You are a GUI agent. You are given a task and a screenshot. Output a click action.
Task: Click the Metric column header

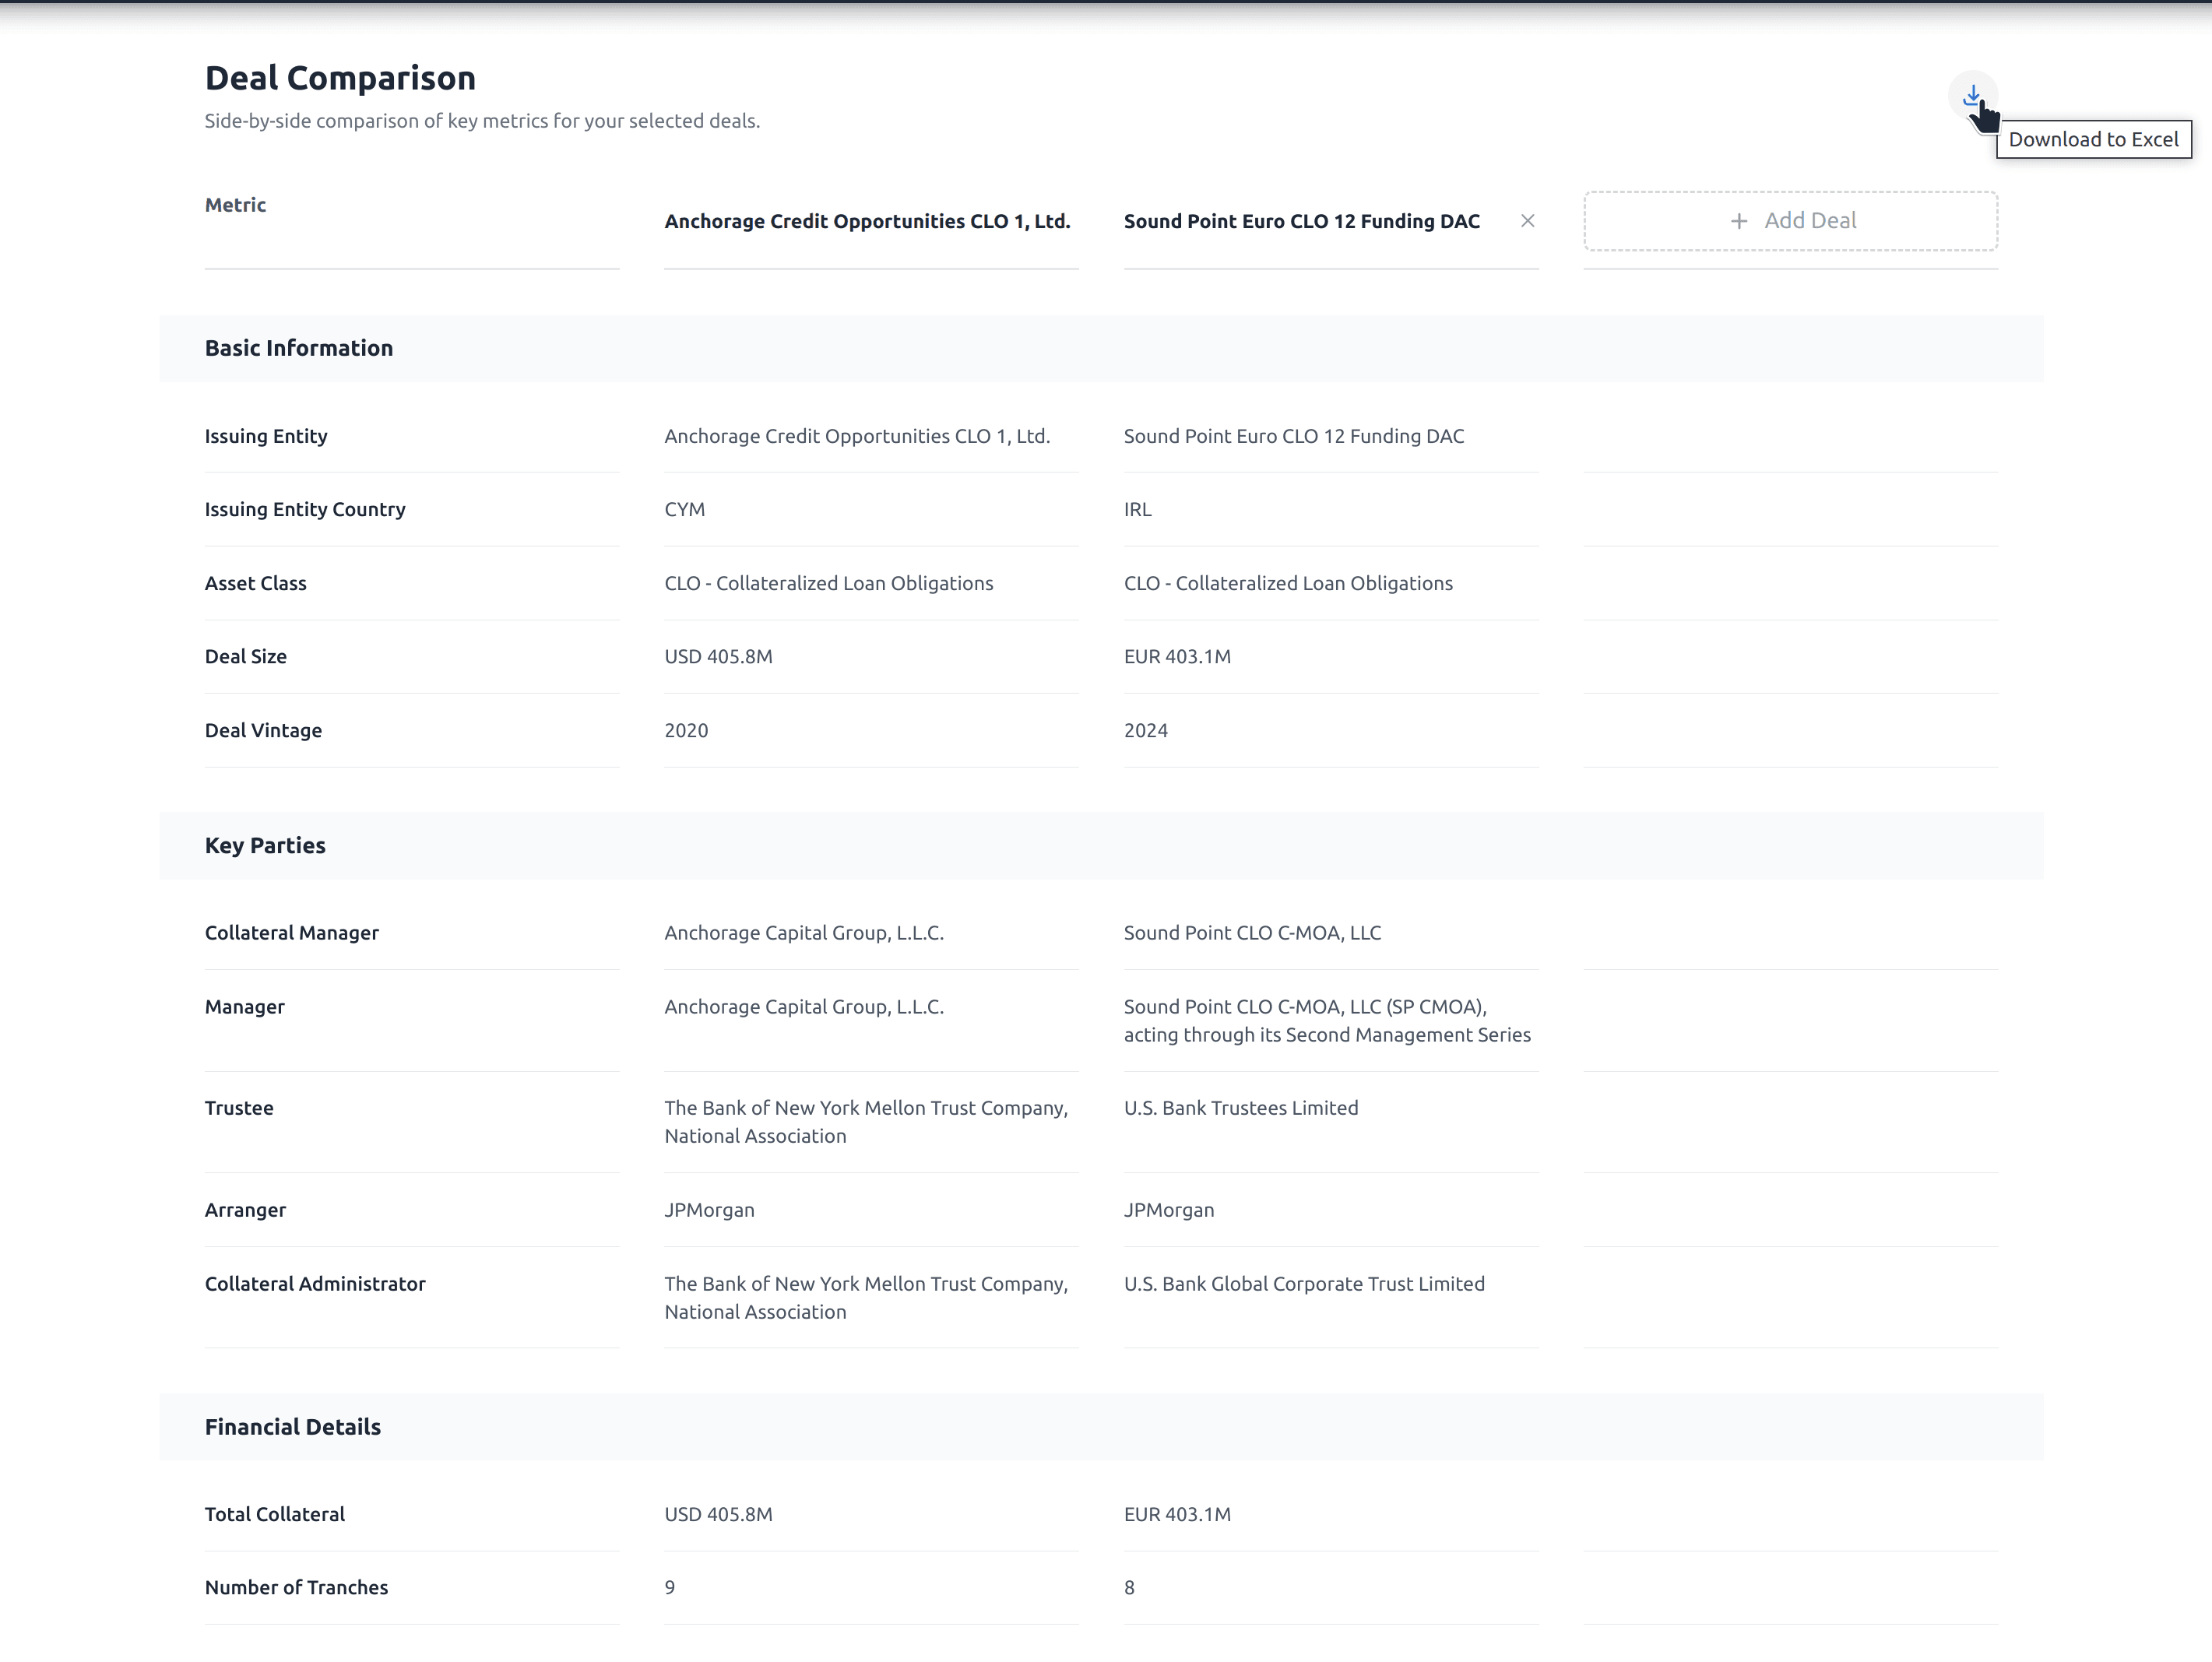coord(235,205)
